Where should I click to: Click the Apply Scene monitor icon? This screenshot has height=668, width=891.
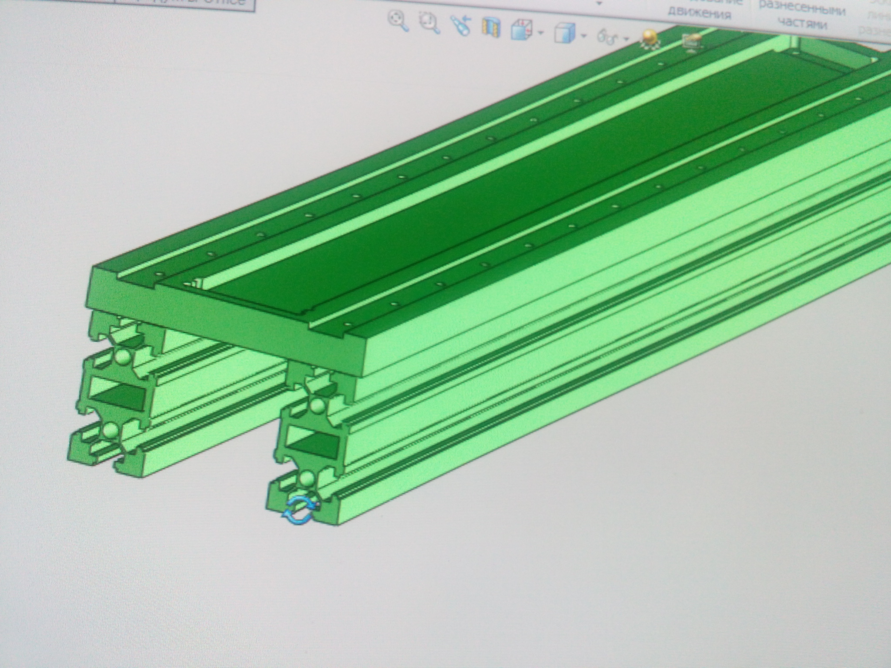[x=691, y=42]
